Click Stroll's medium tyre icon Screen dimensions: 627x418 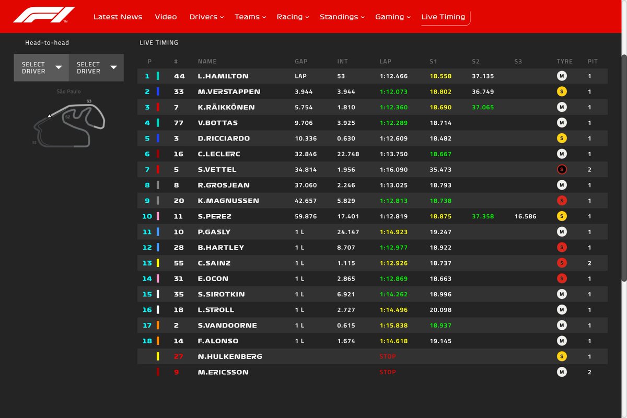[562, 310]
